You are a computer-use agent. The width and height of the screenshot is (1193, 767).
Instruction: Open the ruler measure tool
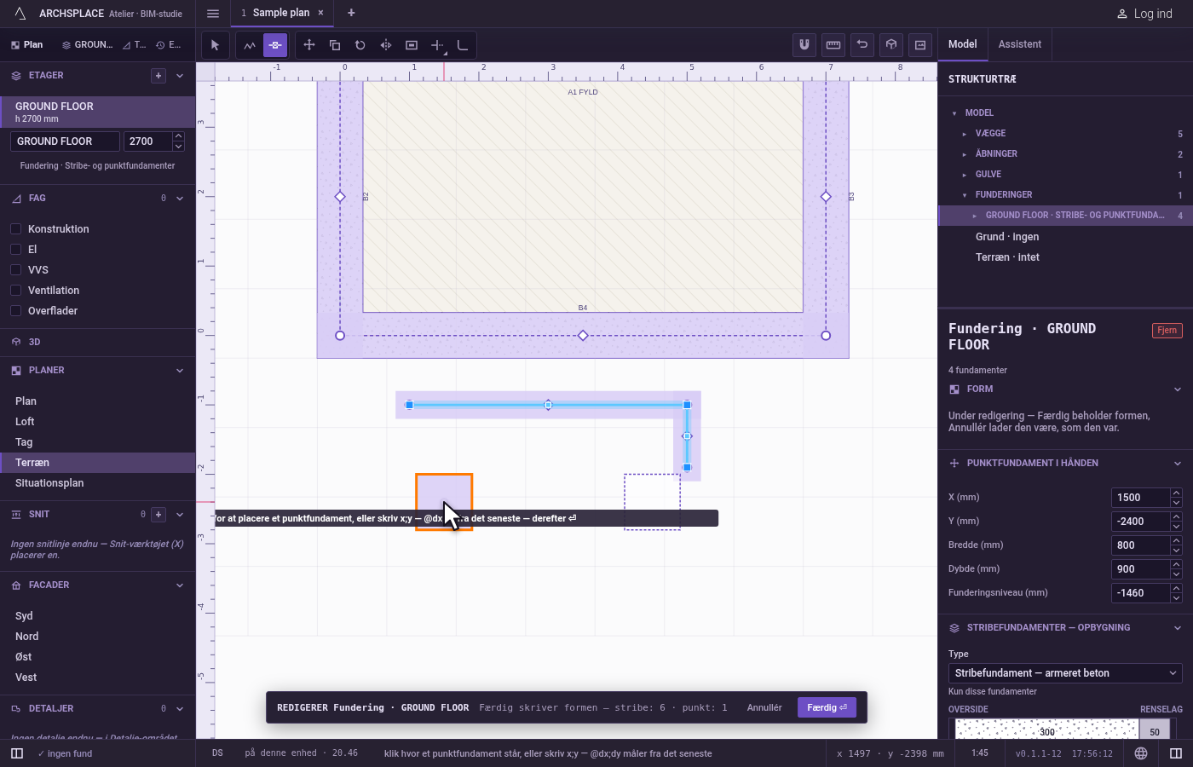coord(833,44)
